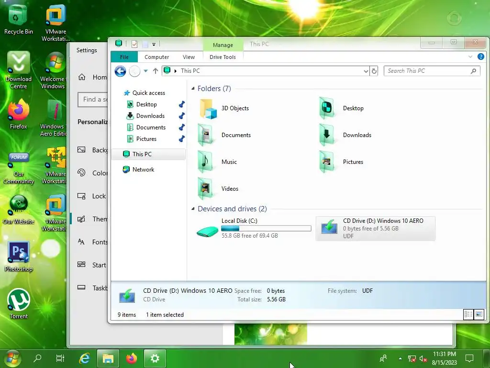Switch to large icons view layout icon
The width and height of the screenshot is (490, 368).
(x=479, y=314)
